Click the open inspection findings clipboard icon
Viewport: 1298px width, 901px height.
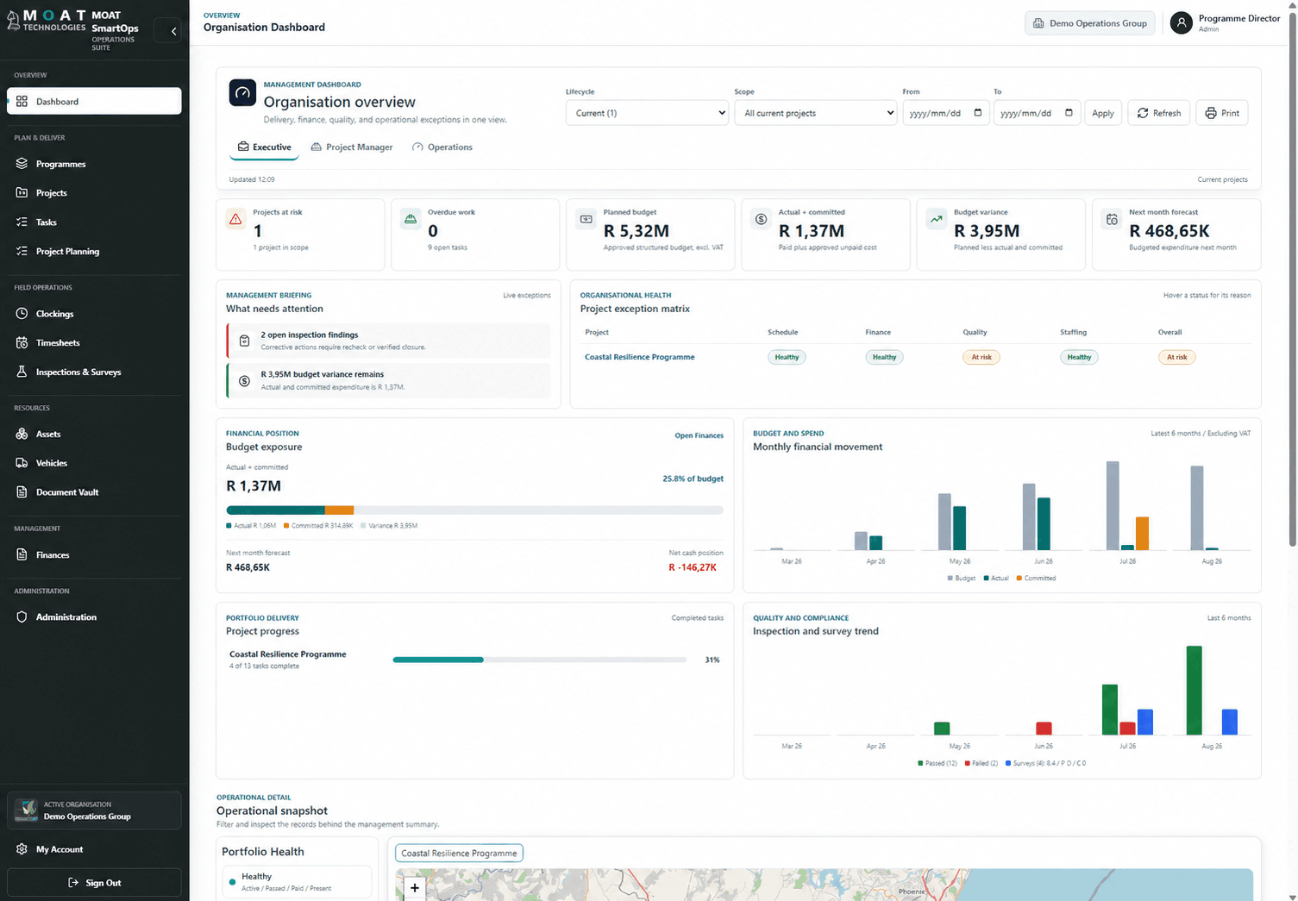click(244, 341)
